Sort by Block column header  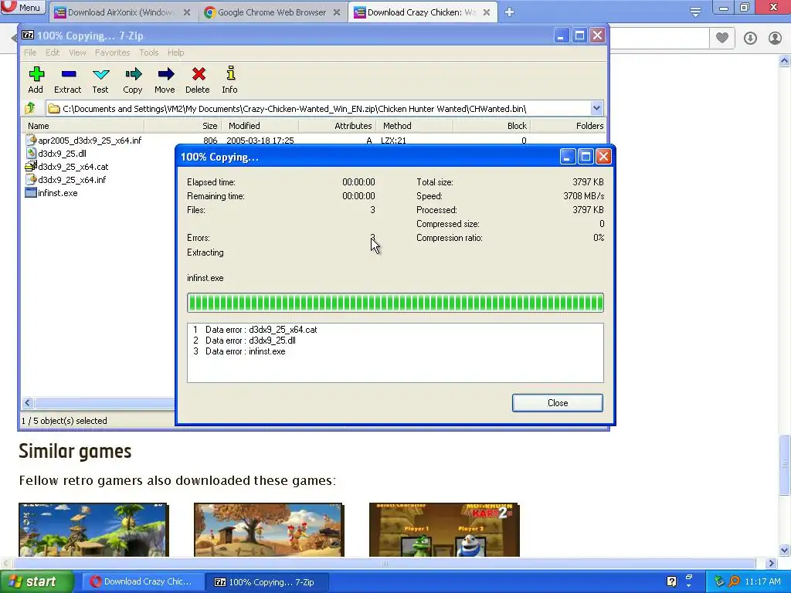click(491, 126)
